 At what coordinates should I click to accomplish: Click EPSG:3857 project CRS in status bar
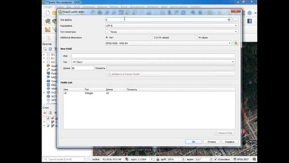click(241, 159)
